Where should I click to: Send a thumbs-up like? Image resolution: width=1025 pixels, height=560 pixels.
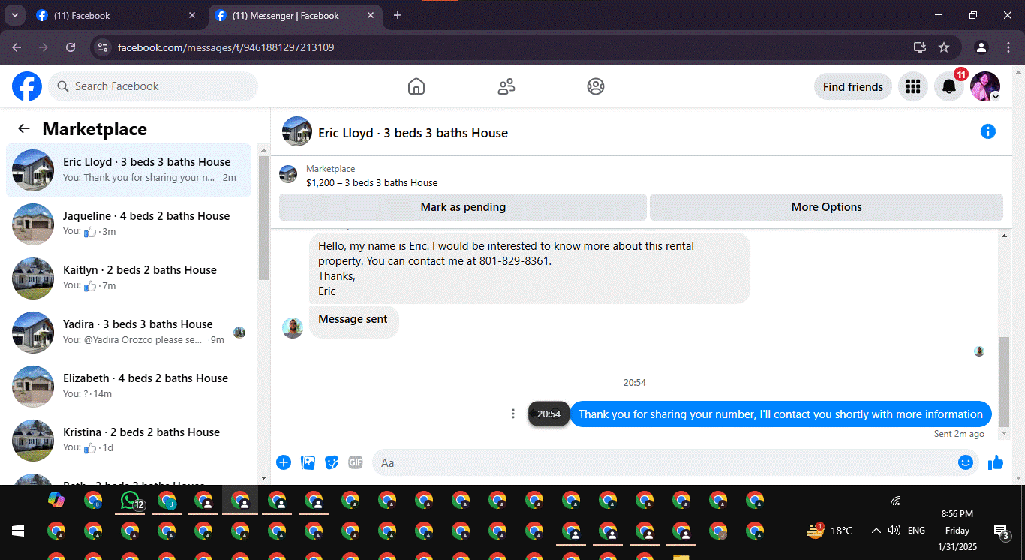tap(996, 462)
